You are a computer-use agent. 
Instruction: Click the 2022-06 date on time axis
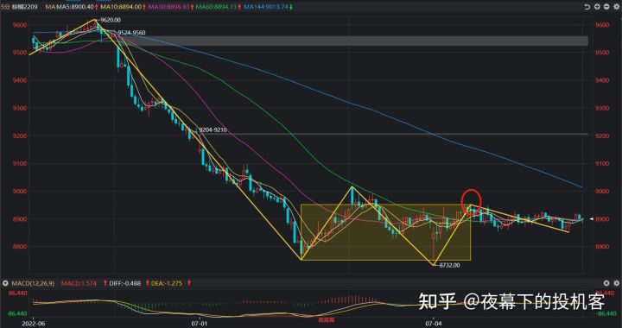tap(35, 323)
